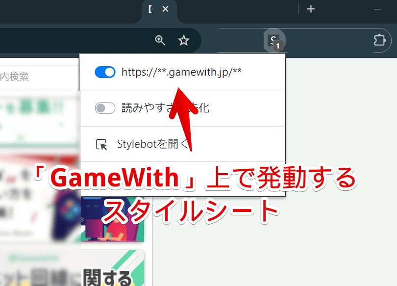The image size is (397, 286).
Task: Enable the 読みやすさ readability optimization toggle
Action: [104, 108]
